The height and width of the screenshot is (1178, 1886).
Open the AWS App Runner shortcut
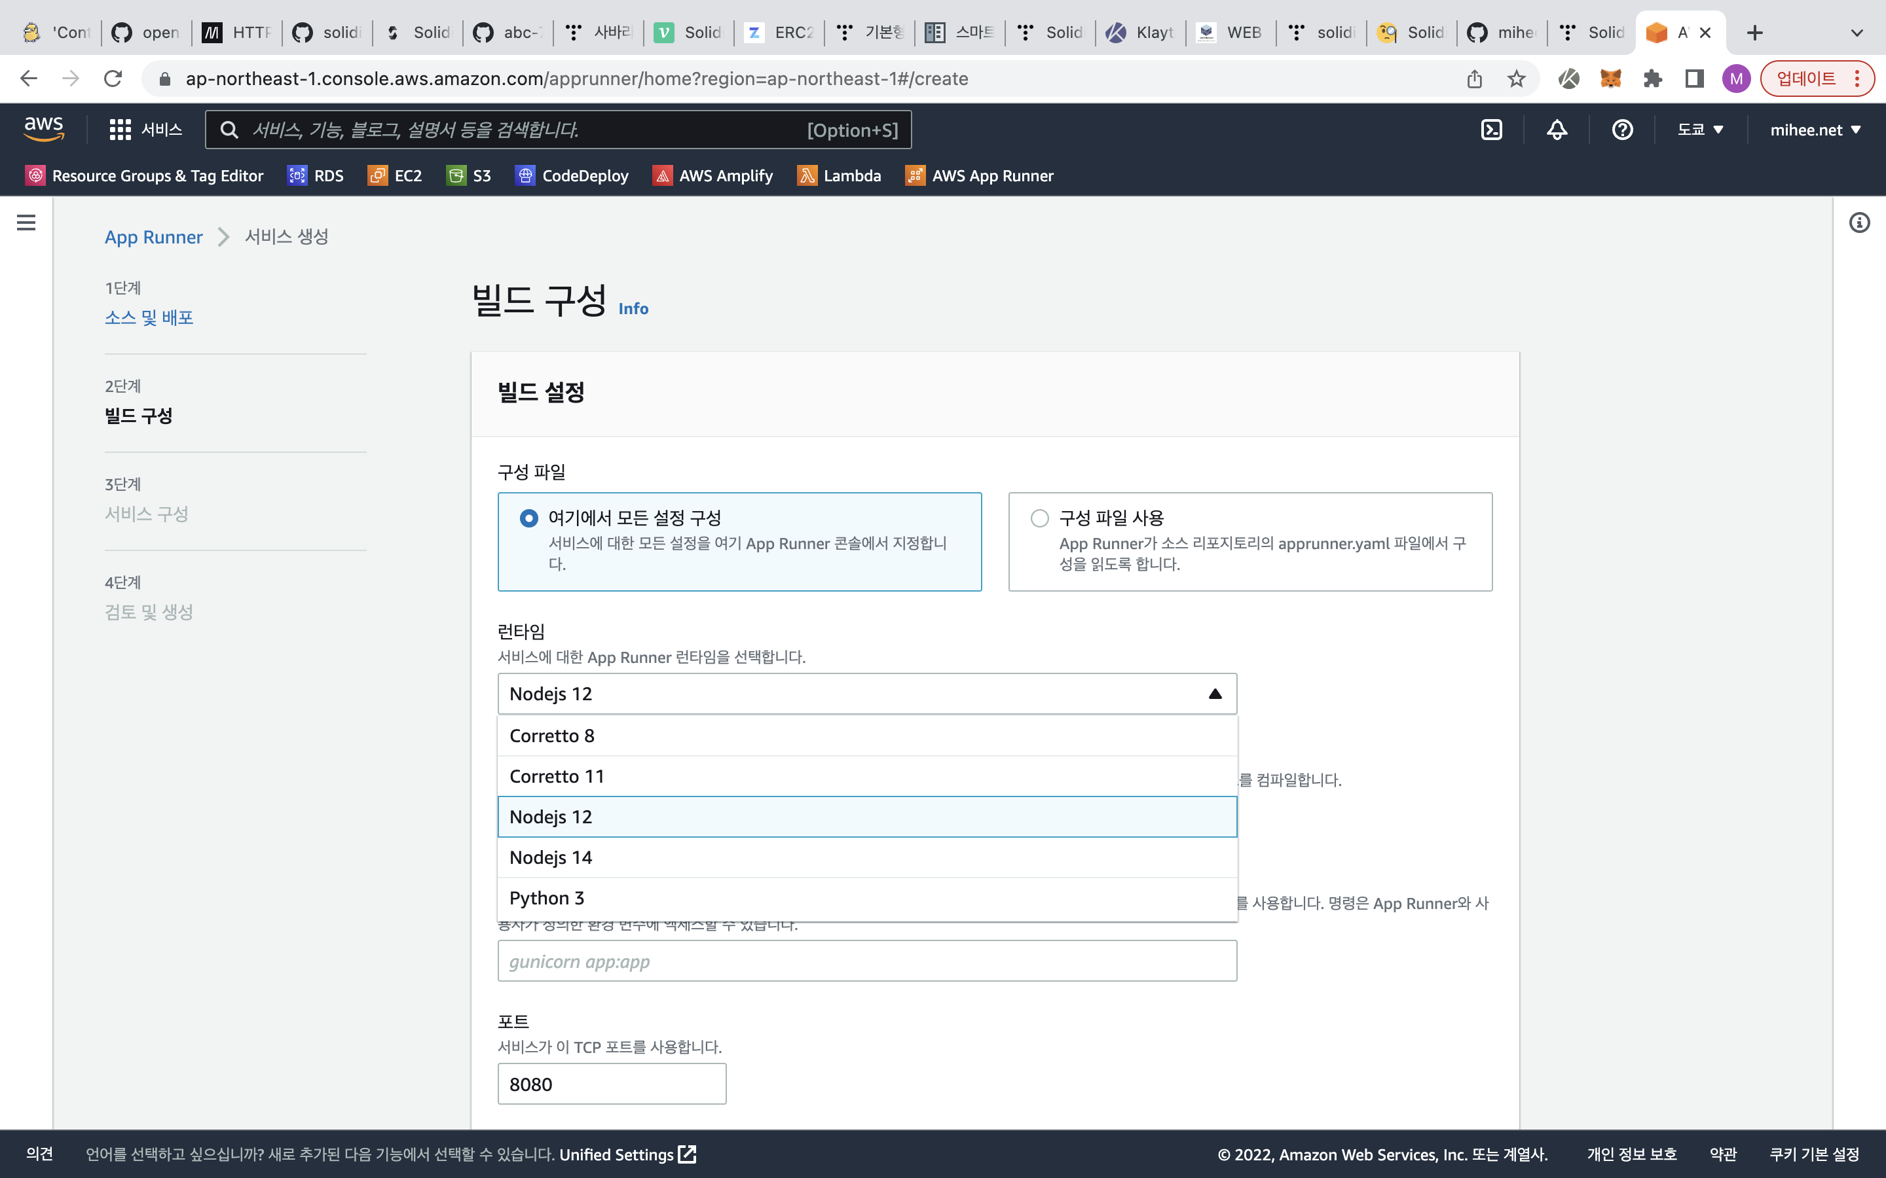point(980,175)
